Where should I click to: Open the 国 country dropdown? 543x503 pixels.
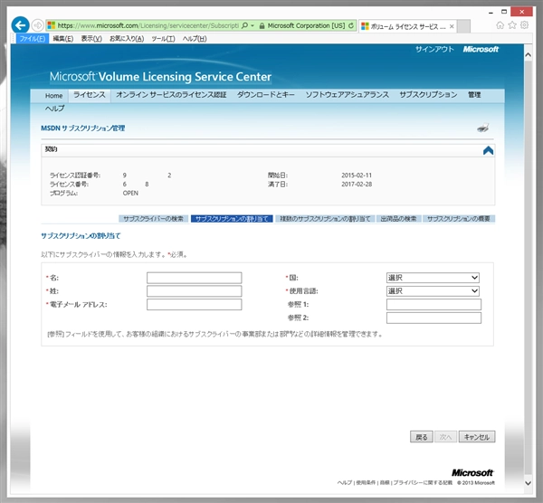coord(433,278)
